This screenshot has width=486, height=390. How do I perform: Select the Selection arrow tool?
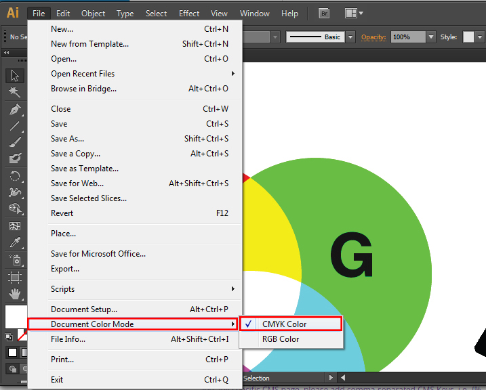point(15,75)
